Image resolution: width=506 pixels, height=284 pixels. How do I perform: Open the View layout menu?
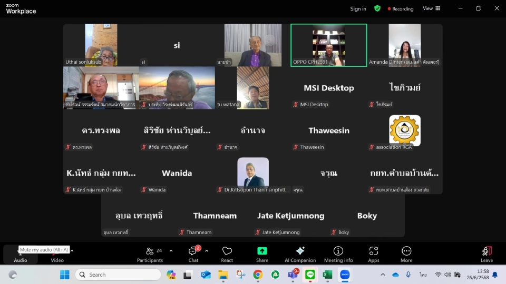tap(431, 8)
